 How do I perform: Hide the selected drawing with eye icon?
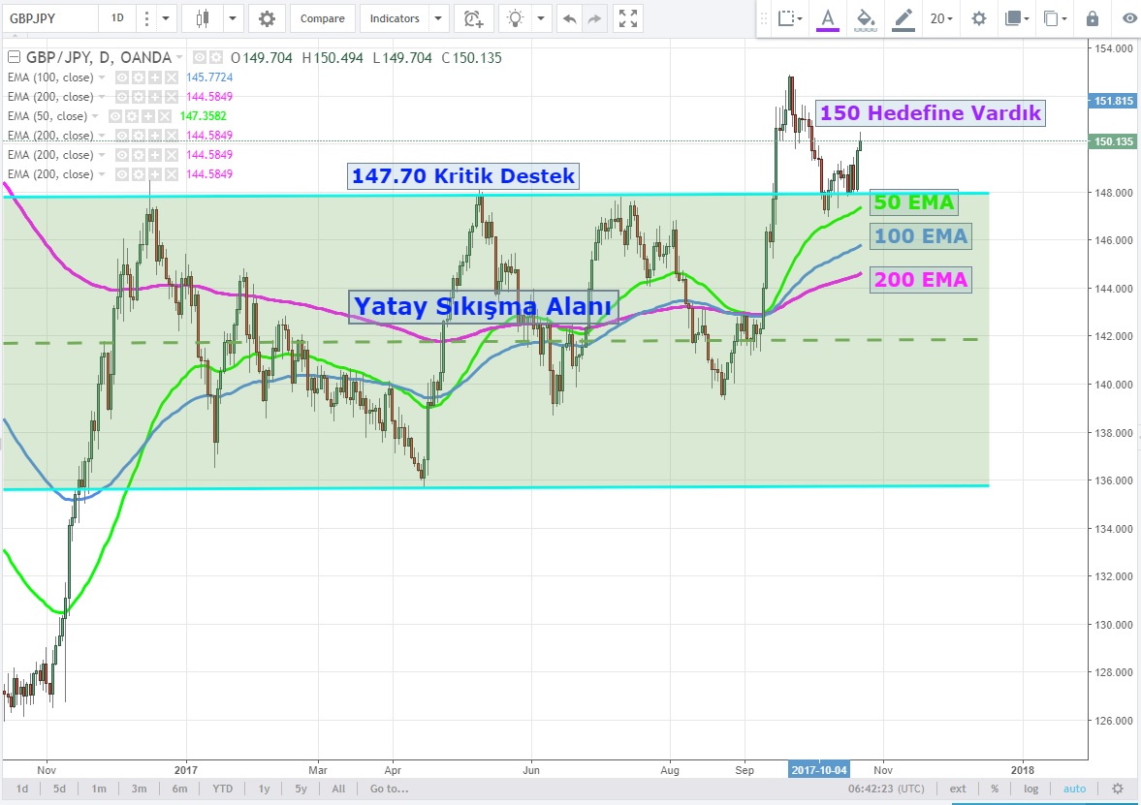click(1128, 18)
